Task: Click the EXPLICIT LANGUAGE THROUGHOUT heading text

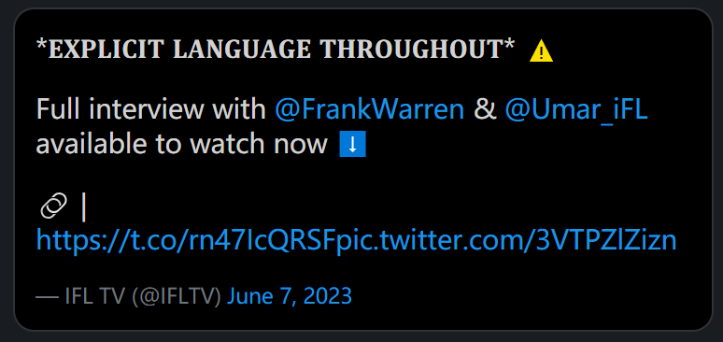Action: click(x=276, y=49)
